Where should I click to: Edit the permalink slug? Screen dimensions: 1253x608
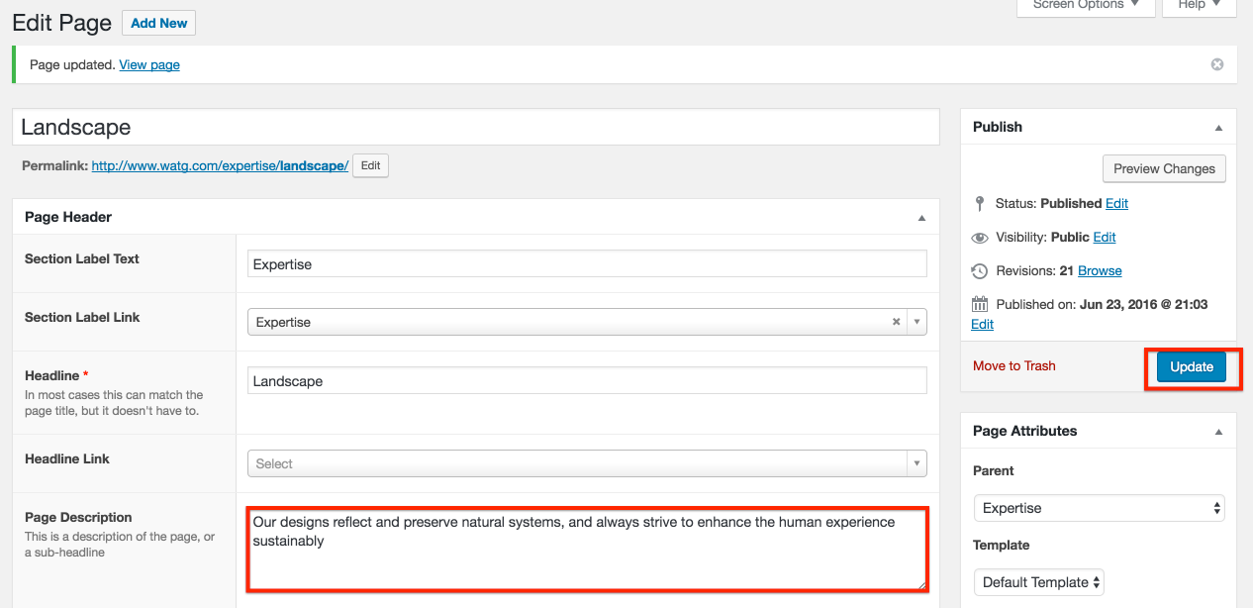pyautogui.click(x=370, y=166)
